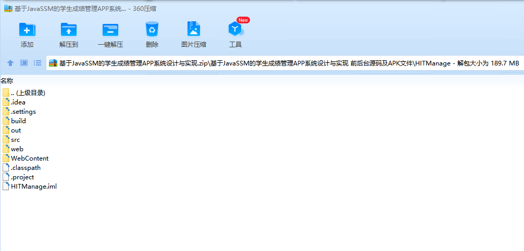524x251 pixels.
Task: Select the '.project' file name
Action: tap(22, 177)
